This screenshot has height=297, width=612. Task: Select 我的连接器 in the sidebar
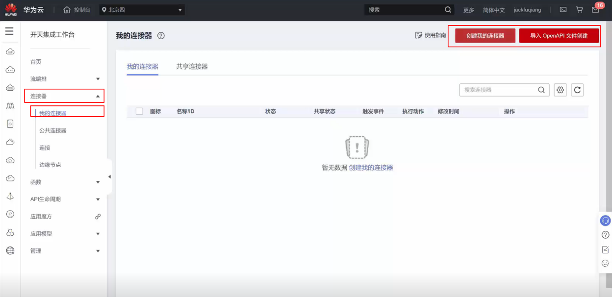[x=53, y=113]
